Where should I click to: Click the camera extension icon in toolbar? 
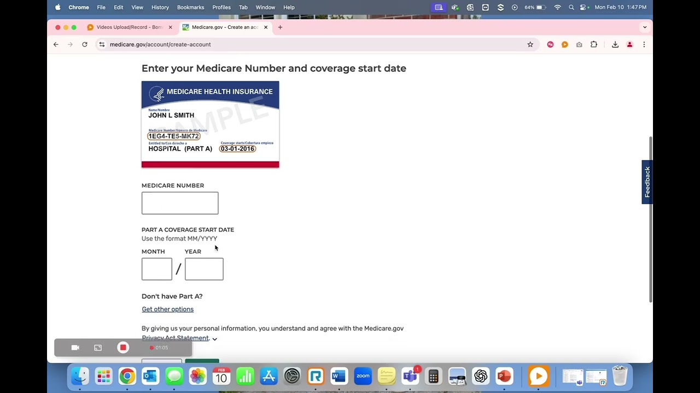[579, 44]
